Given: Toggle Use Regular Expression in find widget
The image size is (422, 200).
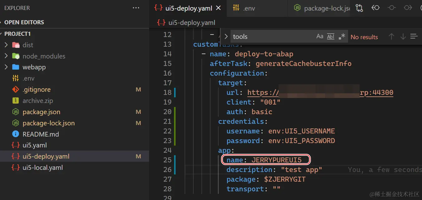Looking at the screenshot, I should pos(342,36).
